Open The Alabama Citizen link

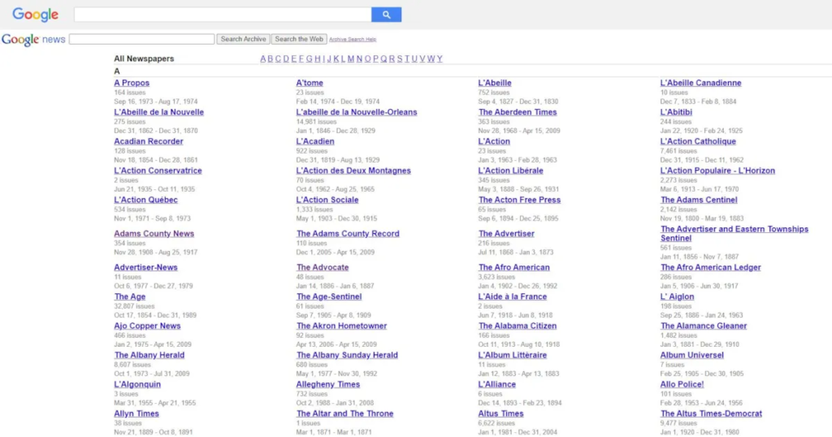coord(518,326)
